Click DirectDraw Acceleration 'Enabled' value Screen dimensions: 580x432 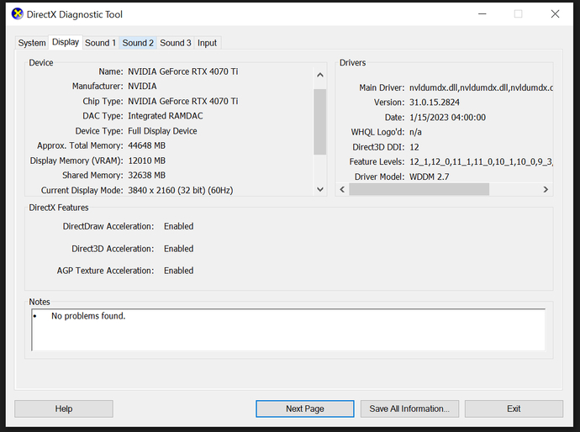point(179,226)
